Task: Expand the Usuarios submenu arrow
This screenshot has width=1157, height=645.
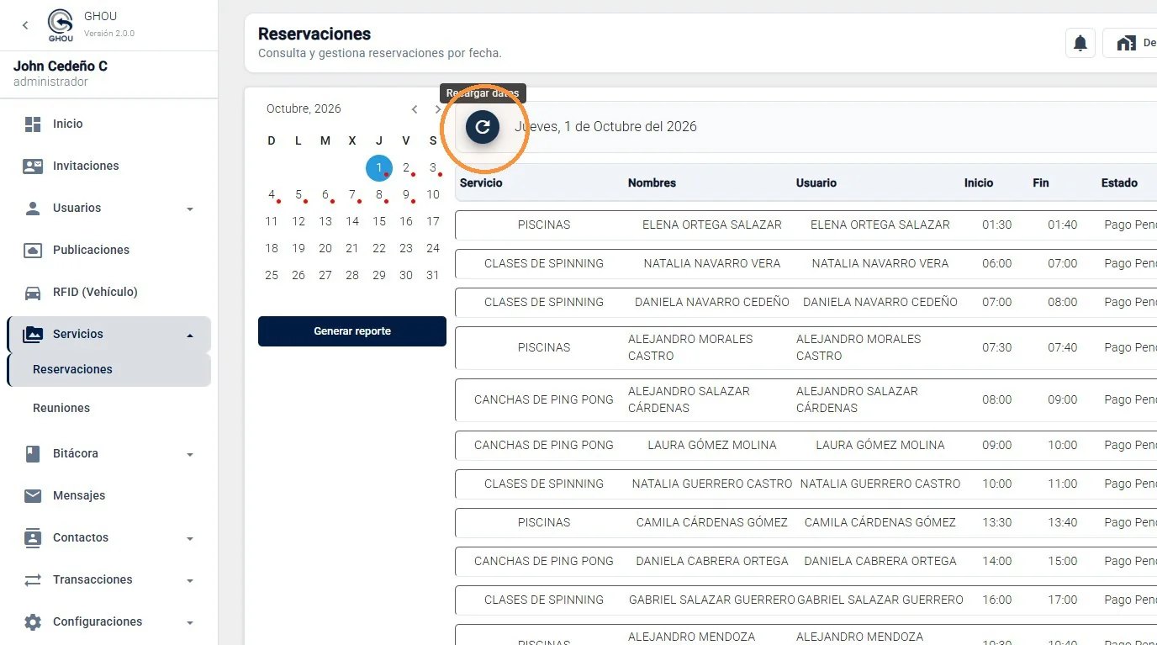Action: click(190, 209)
